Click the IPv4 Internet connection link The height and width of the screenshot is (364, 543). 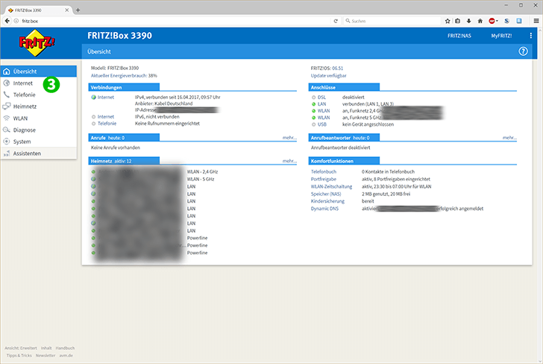[106, 97]
